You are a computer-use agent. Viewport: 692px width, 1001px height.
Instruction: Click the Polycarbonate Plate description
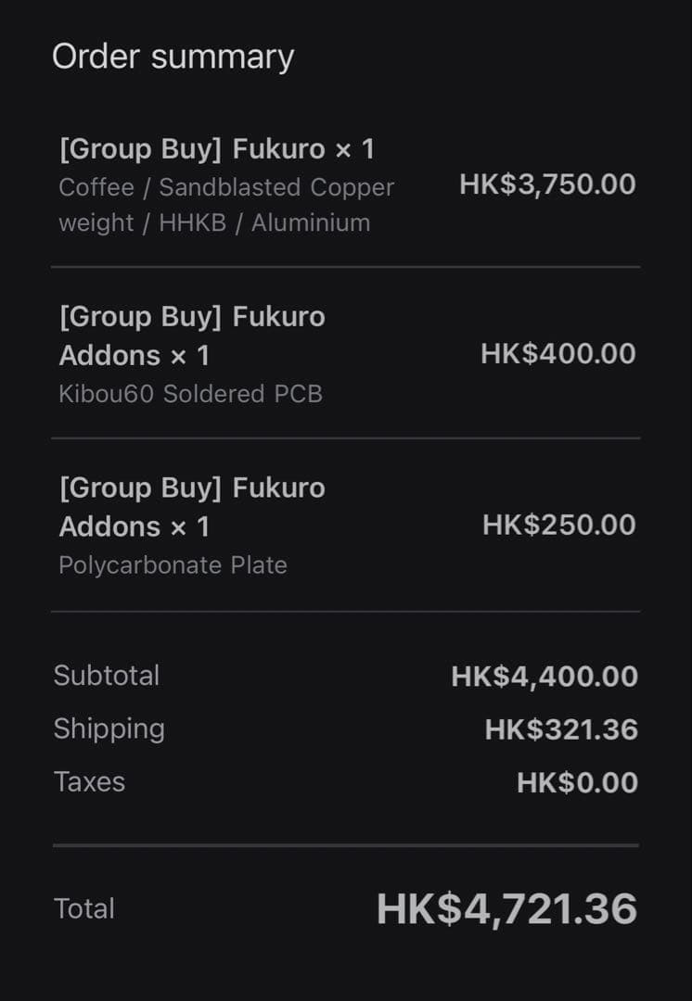[x=173, y=565]
